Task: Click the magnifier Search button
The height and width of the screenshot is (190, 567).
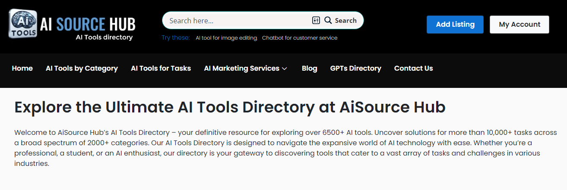Action: 340,20
